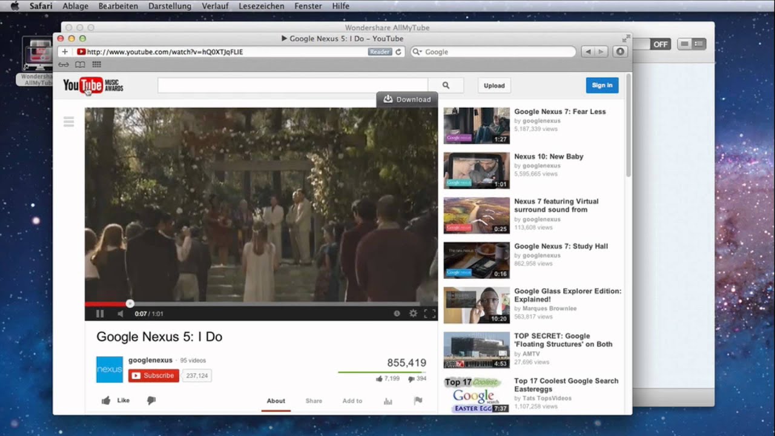Click the video title Google Nexus 5: I Do
This screenshot has width=775, height=436.
tap(159, 337)
